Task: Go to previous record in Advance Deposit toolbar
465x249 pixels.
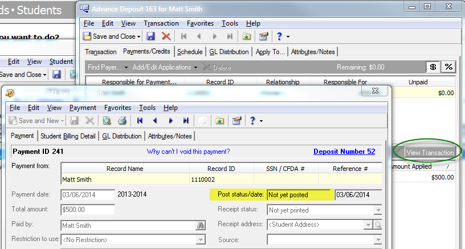Action: coord(199,36)
